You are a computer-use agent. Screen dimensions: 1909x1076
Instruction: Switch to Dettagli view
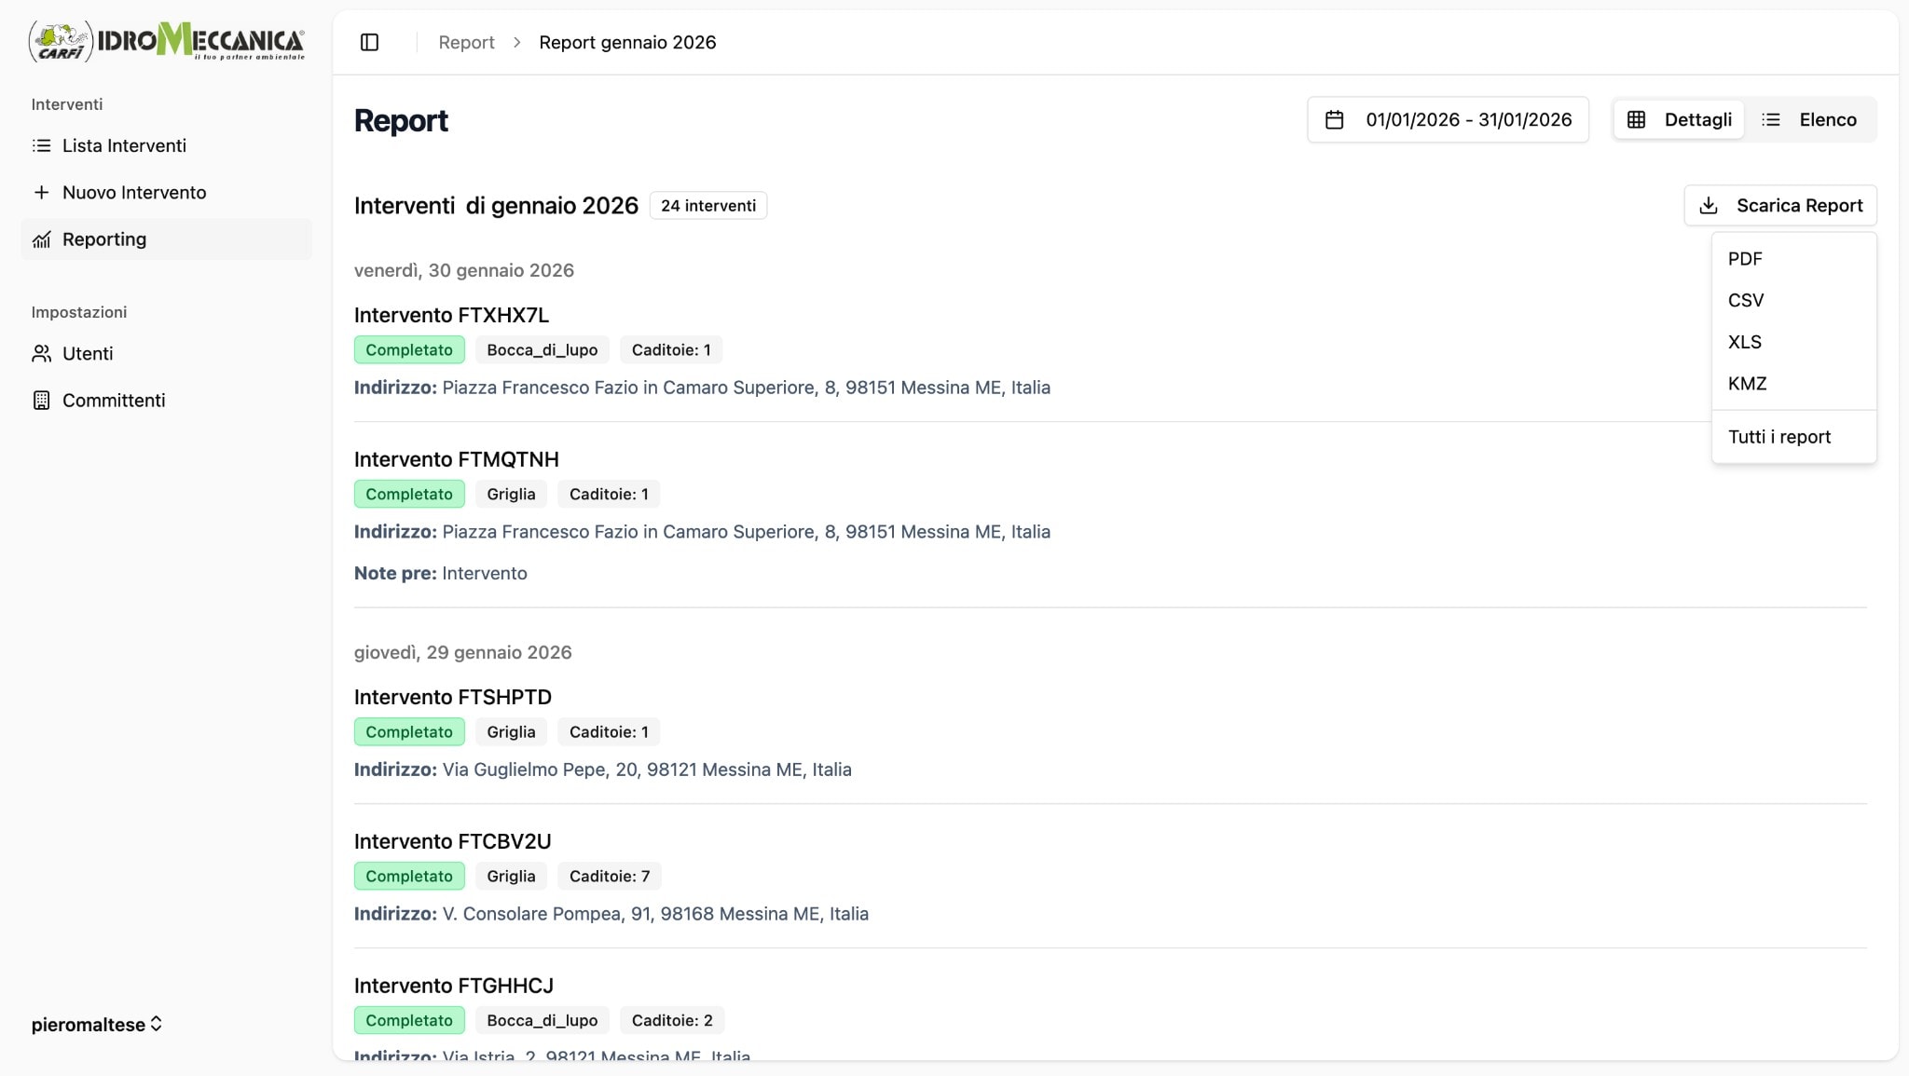pyautogui.click(x=1678, y=119)
